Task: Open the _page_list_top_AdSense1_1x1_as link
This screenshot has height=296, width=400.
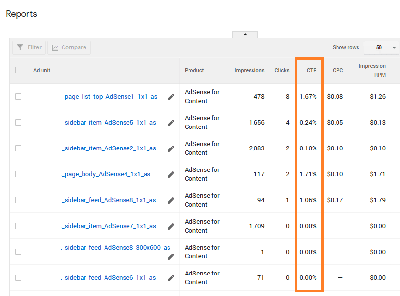Action: coord(110,97)
